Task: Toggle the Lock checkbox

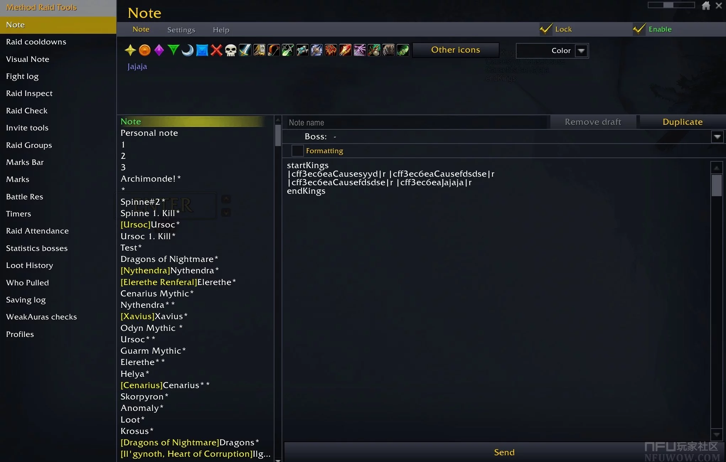Action: tap(546, 29)
